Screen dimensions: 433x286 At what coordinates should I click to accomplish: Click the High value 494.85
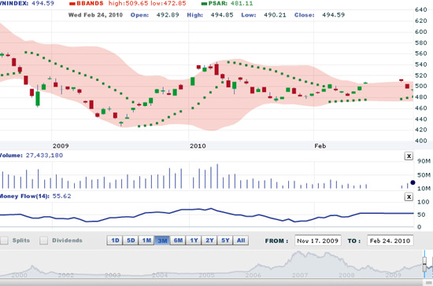point(222,15)
